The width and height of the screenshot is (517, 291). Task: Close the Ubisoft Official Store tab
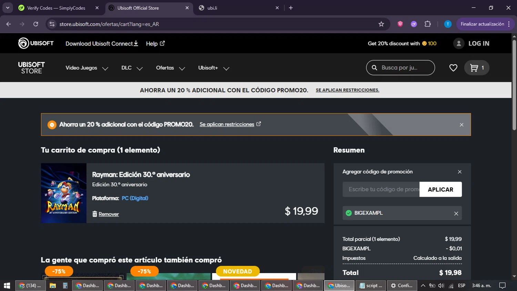click(187, 8)
